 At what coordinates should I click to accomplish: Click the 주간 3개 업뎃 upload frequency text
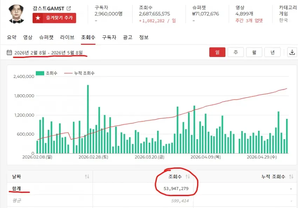249,21
